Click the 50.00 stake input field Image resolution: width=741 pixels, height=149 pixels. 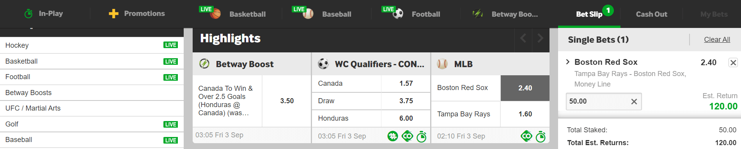coord(604,101)
